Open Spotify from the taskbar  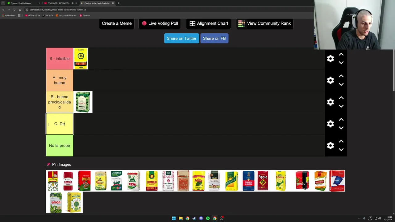click(208, 218)
